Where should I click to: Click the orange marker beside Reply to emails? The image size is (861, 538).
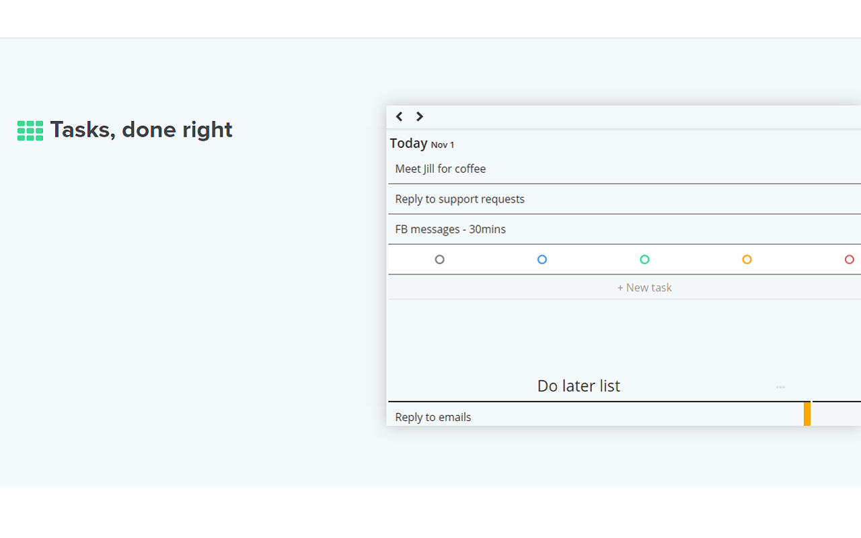pyautogui.click(x=807, y=414)
